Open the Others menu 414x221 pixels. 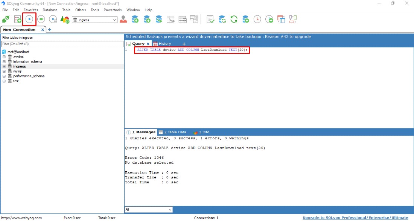[81, 10]
